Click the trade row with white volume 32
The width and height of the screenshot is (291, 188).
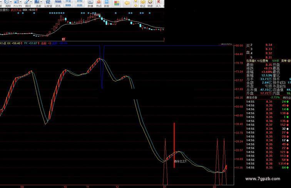pos(268,129)
